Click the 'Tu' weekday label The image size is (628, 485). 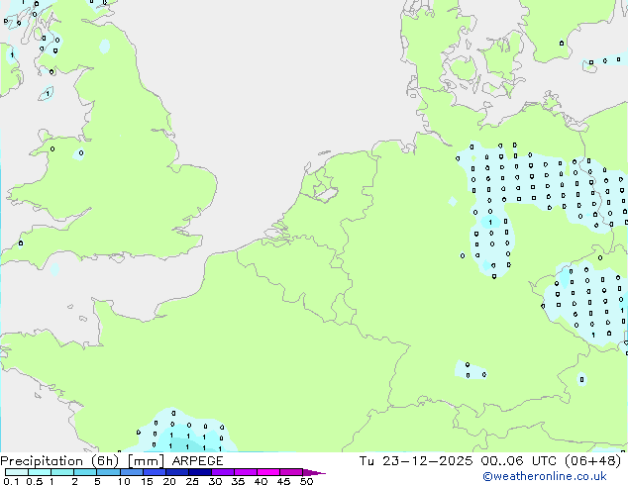366,461
